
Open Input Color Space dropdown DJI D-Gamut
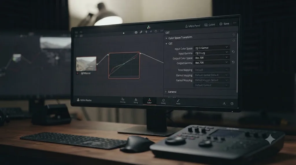[212, 48]
